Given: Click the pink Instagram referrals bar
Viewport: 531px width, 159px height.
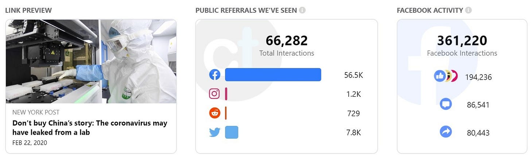Looking at the screenshot, I should click(226, 94).
